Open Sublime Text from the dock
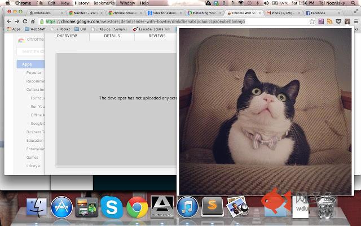The height and width of the screenshot is (226, 361). (x=212, y=207)
